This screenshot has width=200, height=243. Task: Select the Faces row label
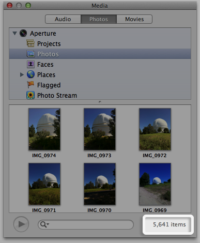pyautogui.click(x=45, y=65)
